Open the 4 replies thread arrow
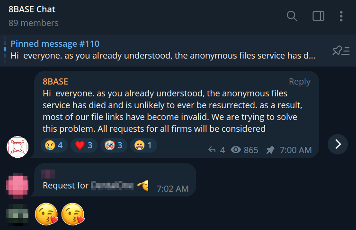Viewport: 356px width, 230px height. click(x=216, y=150)
